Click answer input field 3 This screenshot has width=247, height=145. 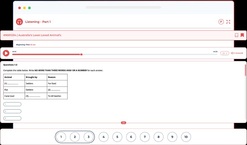coord(12,118)
